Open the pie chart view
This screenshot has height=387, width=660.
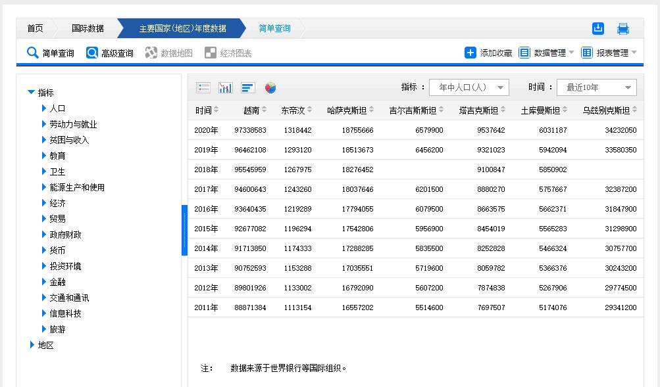[270, 87]
